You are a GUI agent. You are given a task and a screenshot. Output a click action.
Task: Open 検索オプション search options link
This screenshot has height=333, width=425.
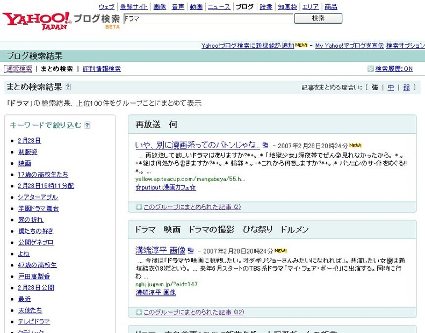(405, 46)
